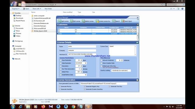Uncheck Generate Registry Key

point(85,87)
